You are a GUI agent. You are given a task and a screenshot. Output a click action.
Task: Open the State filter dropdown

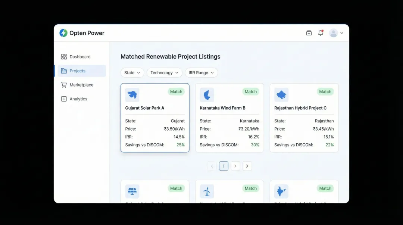pyautogui.click(x=132, y=72)
